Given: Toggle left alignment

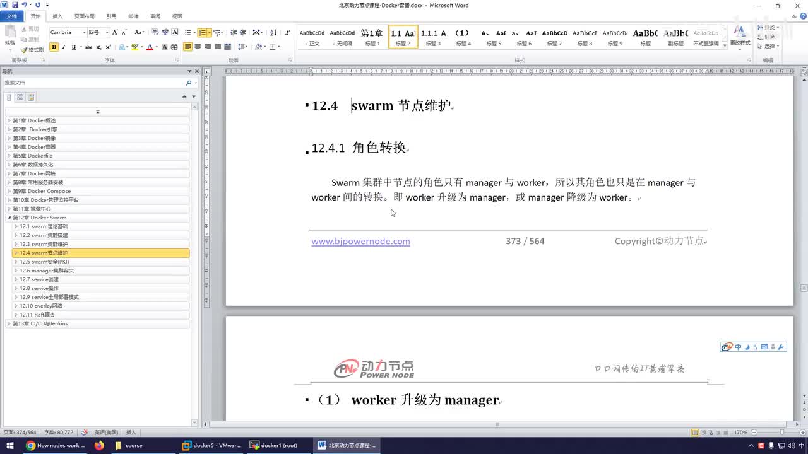Looking at the screenshot, I should pyautogui.click(x=188, y=47).
